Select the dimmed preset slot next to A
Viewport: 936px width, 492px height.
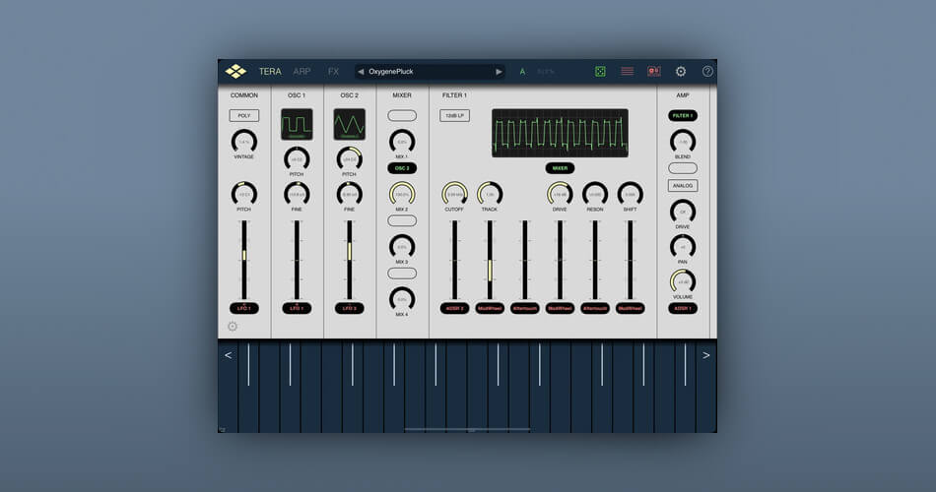(x=546, y=72)
